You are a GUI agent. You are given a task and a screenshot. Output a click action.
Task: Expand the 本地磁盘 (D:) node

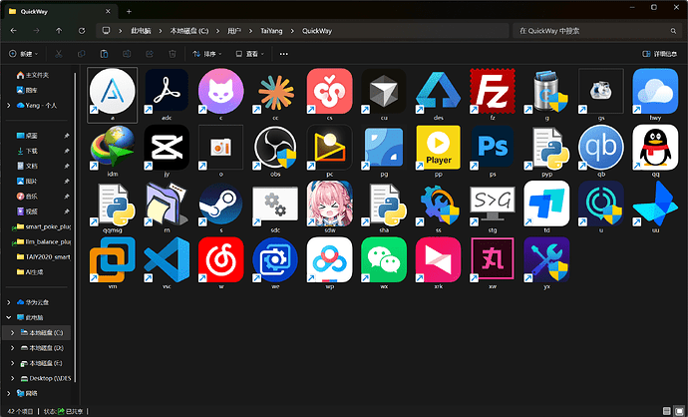click(12, 347)
